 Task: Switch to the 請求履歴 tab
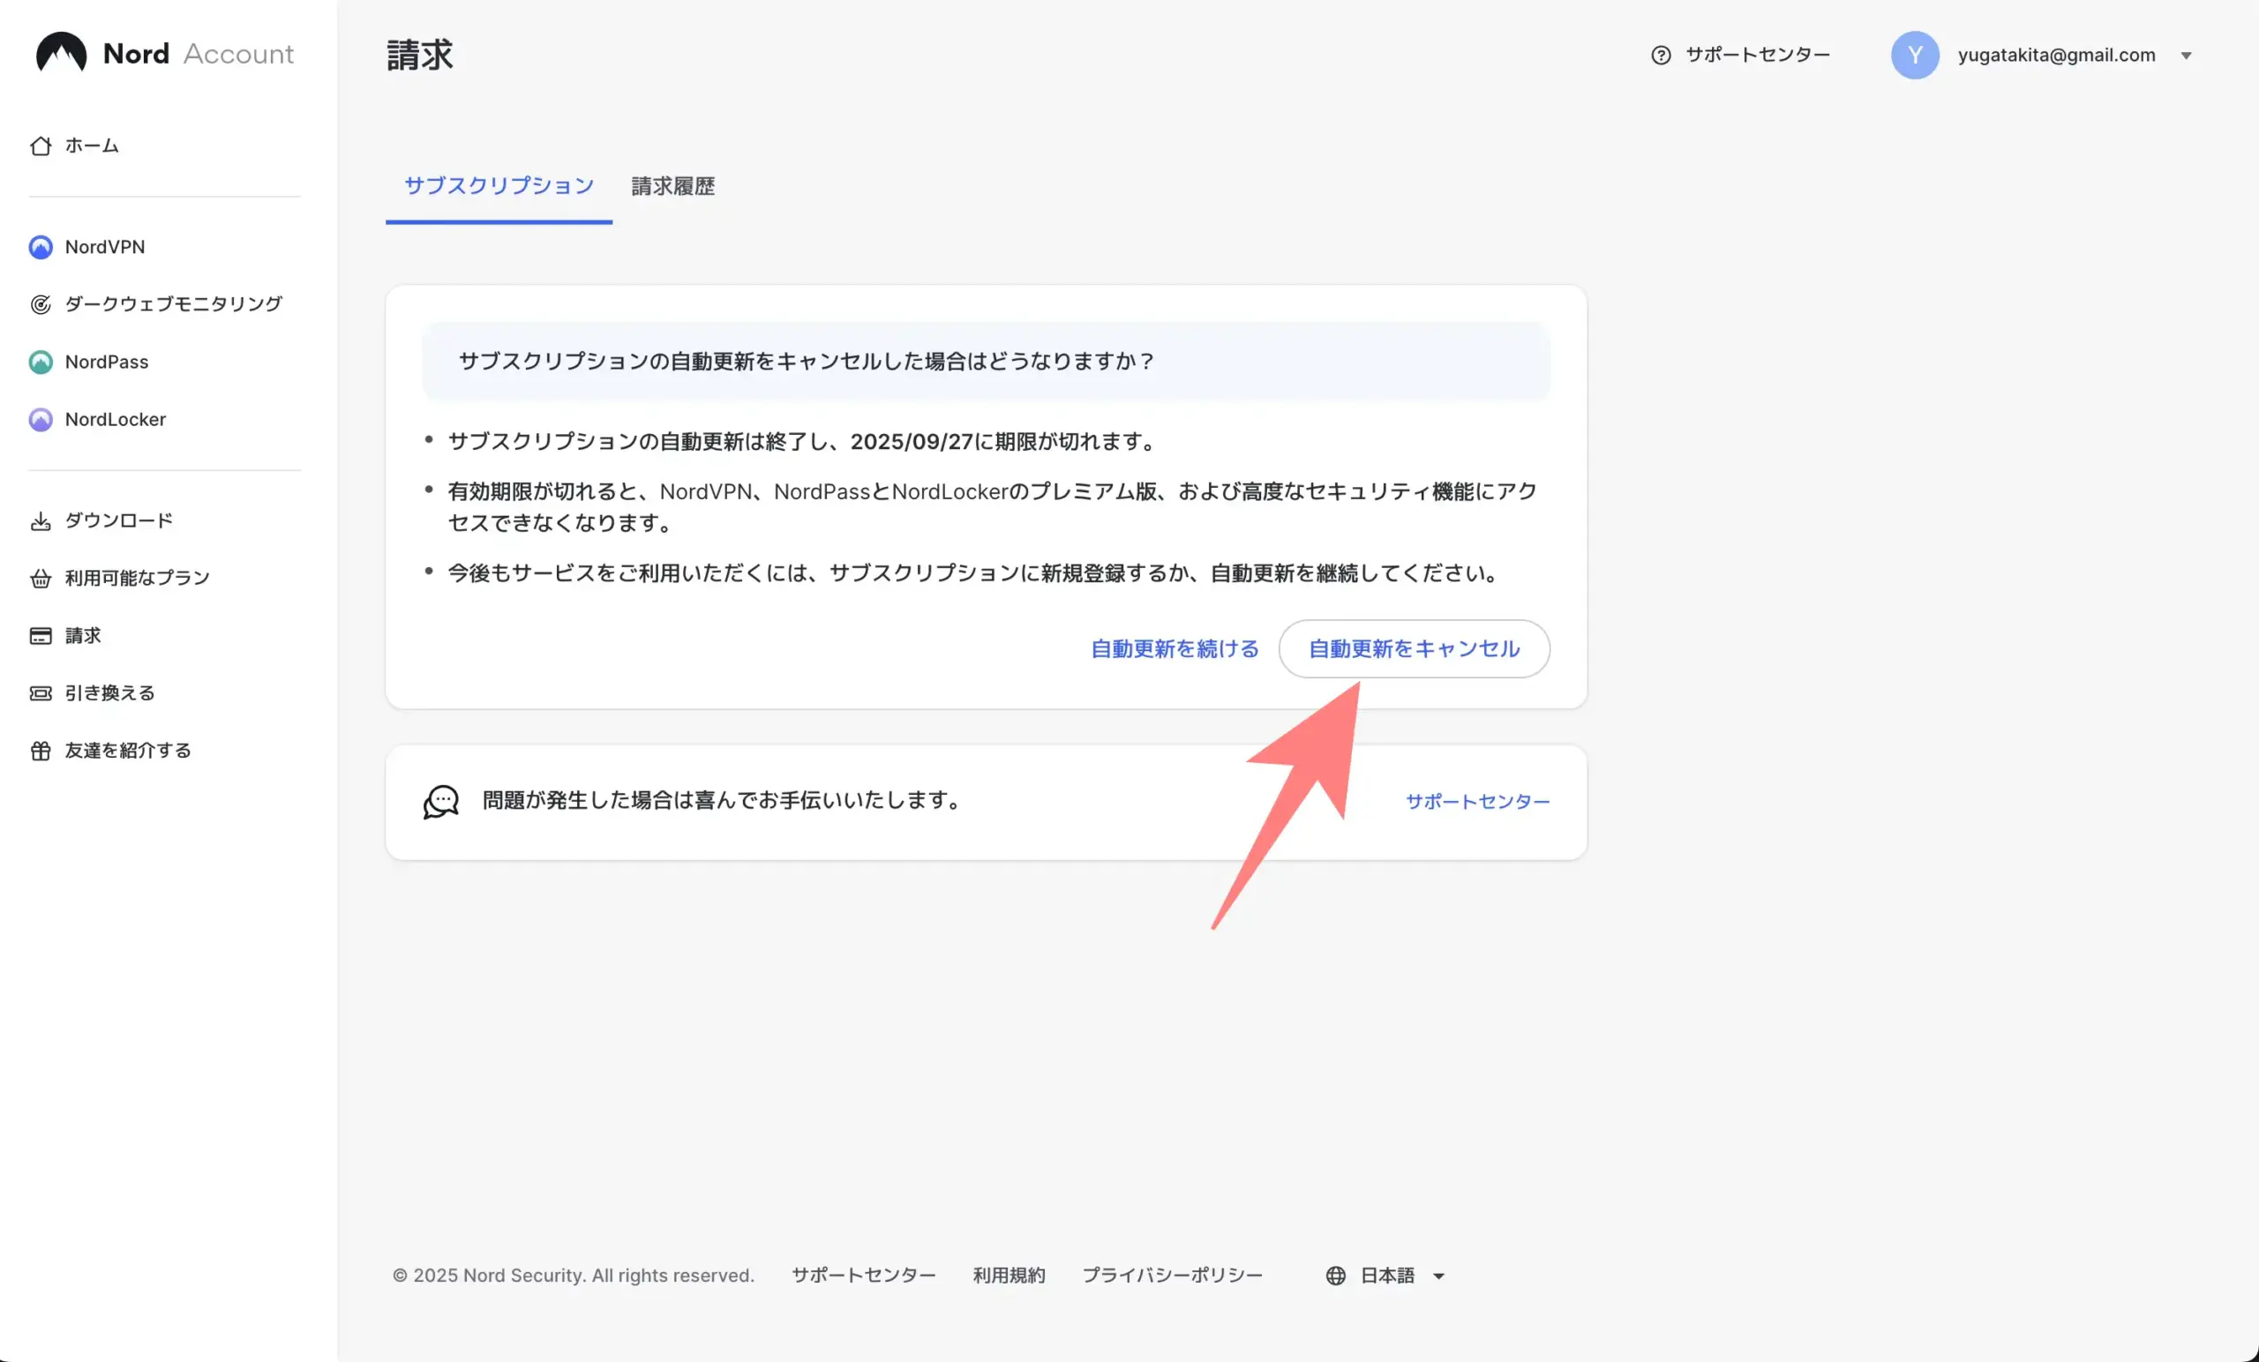click(673, 186)
